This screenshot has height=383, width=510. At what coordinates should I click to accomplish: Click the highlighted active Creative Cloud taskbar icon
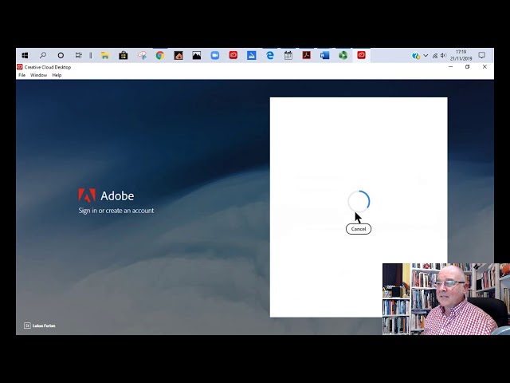click(361, 55)
